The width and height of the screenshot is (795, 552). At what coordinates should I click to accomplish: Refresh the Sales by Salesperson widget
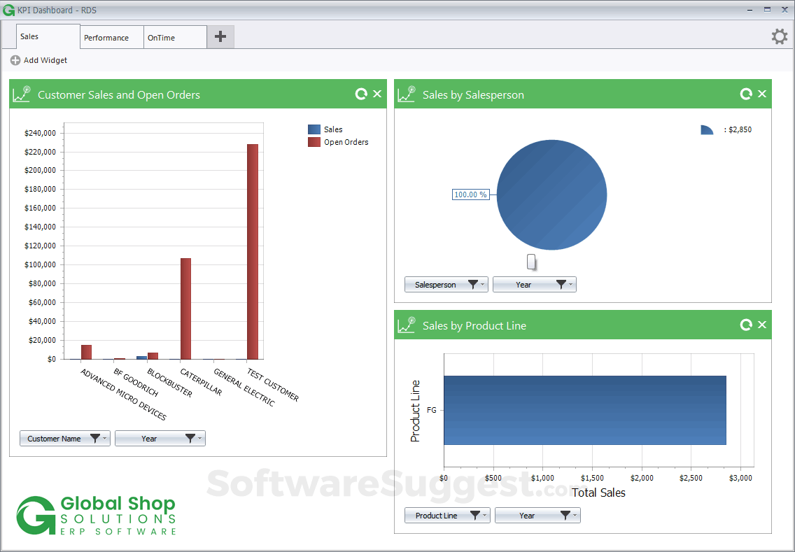point(746,93)
